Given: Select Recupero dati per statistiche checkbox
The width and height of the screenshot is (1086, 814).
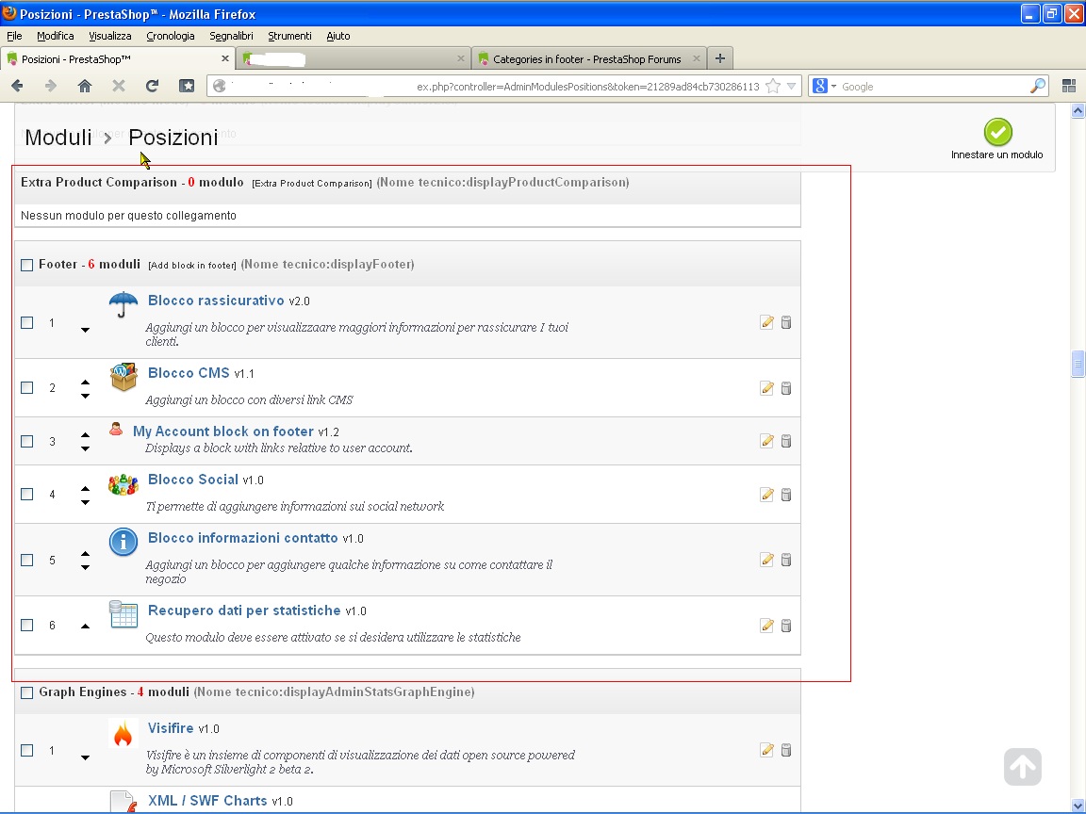Looking at the screenshot, I should (27, 625).
